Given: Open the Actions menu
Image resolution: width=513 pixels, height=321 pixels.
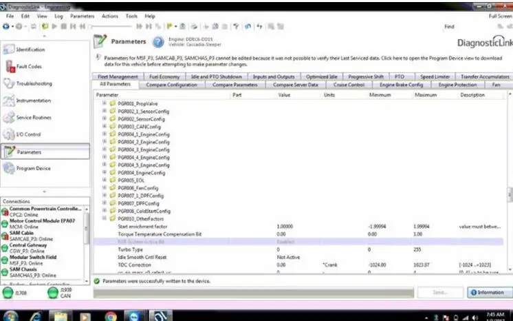Looking at the screenshot, I should (109, 16).
